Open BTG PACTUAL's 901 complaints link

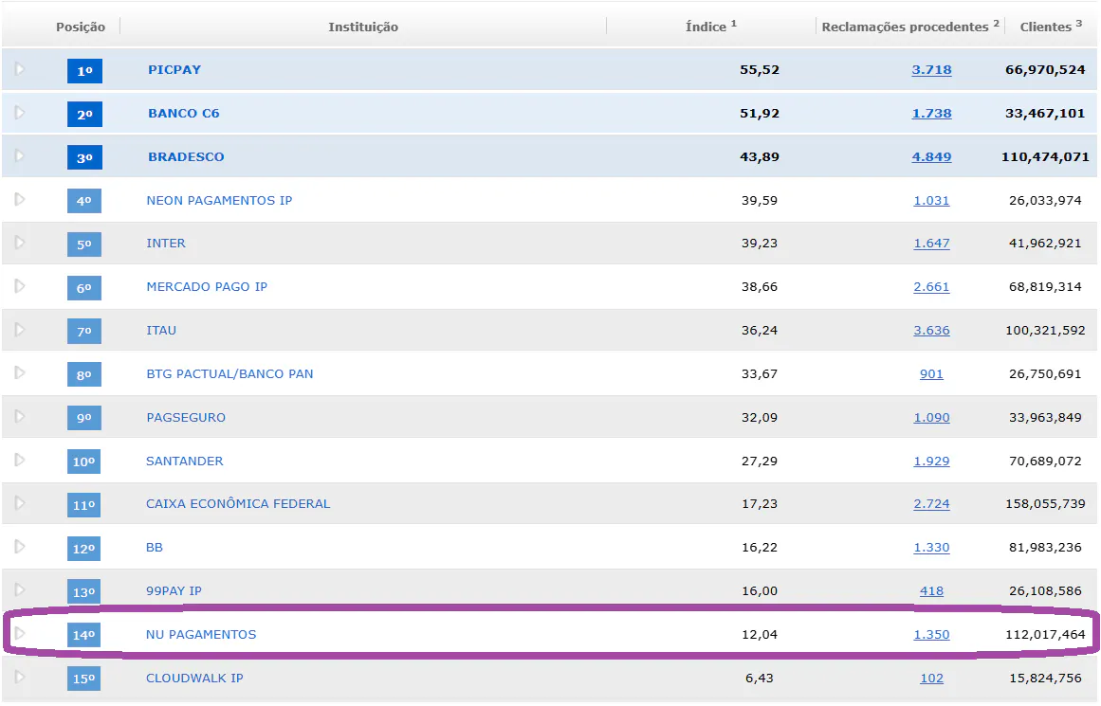(931, 373)
